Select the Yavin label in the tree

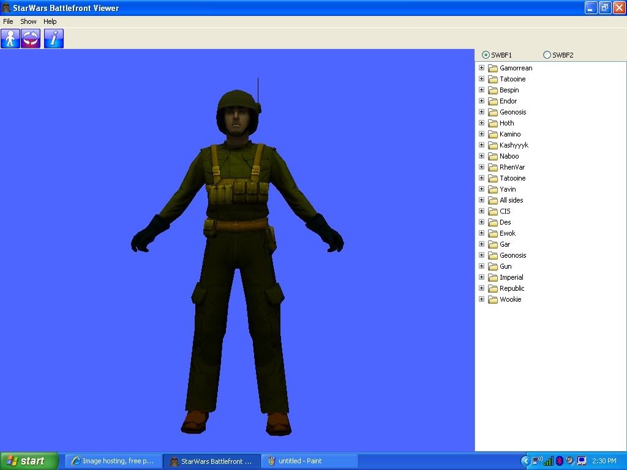(508, 189)
